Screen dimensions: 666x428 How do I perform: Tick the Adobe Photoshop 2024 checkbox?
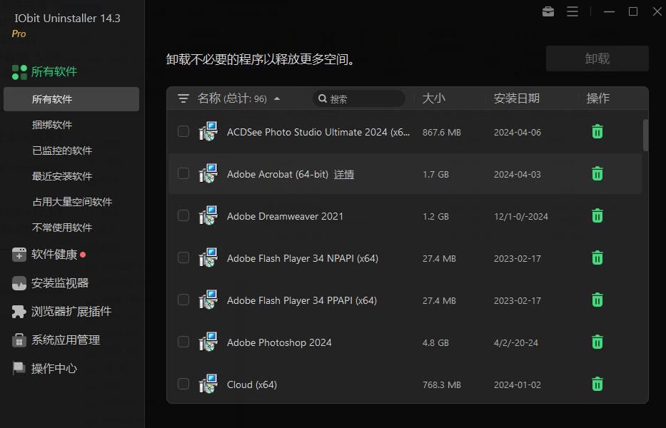[x=183, y=342]
